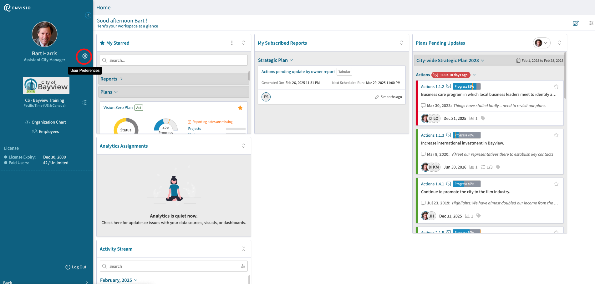Collapse the sidebar with the arrow icon

coord(88,15)
